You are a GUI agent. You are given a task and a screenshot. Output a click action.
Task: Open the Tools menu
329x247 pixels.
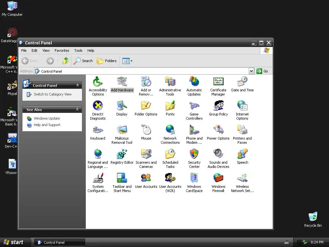click(x=78, y=50)
